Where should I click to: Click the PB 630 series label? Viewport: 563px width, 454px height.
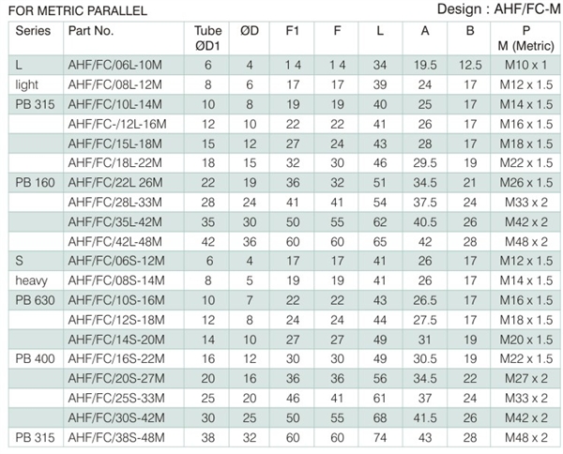coord(36,300)
